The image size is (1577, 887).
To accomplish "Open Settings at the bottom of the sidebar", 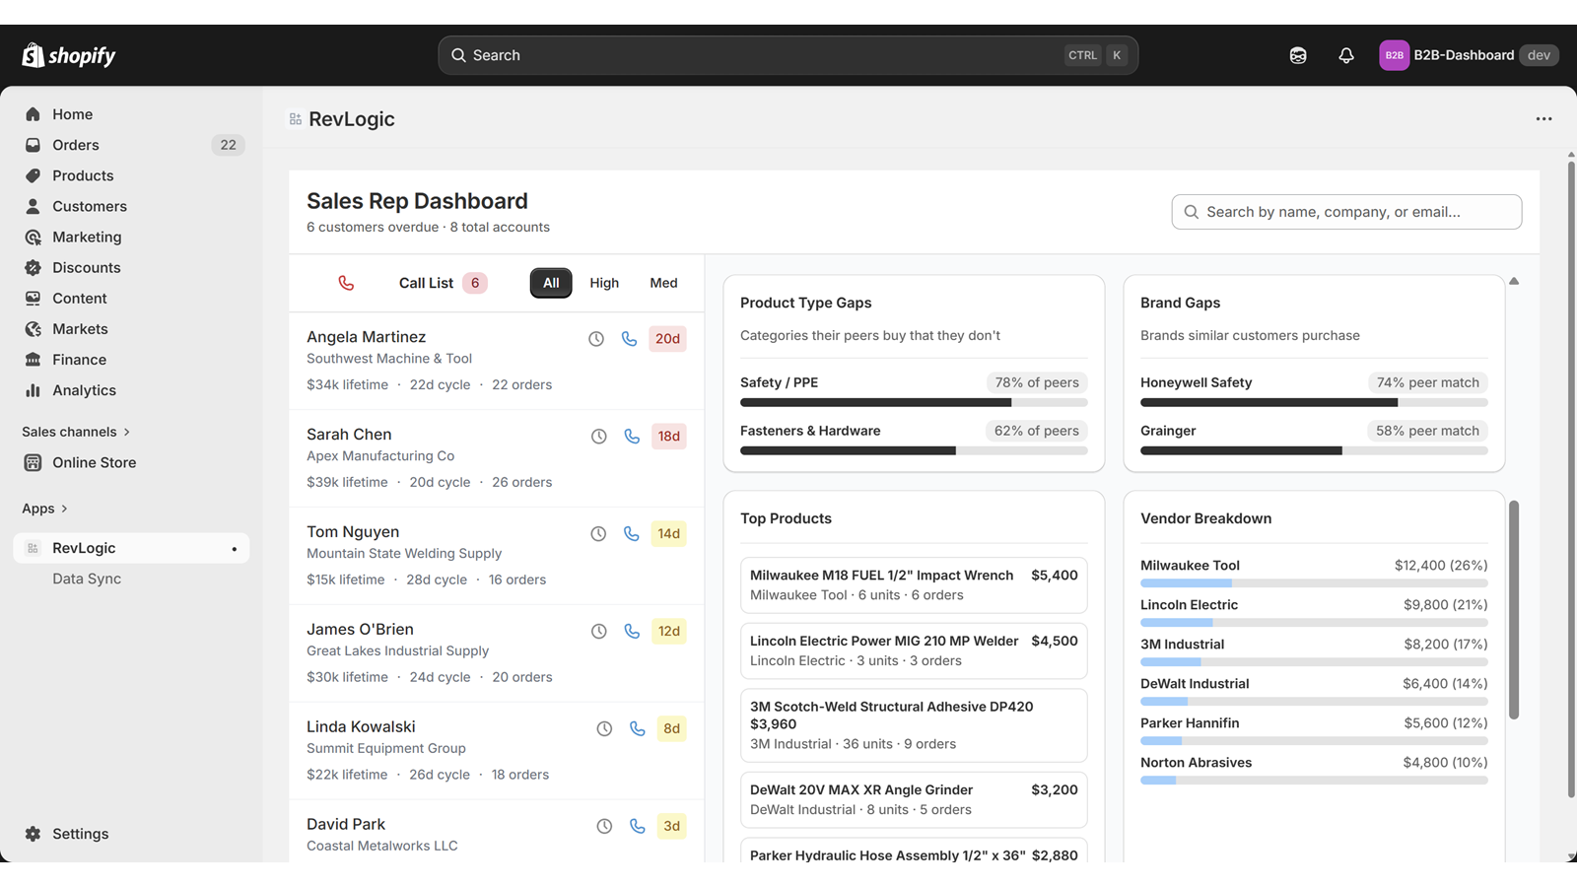I will 79,833.
